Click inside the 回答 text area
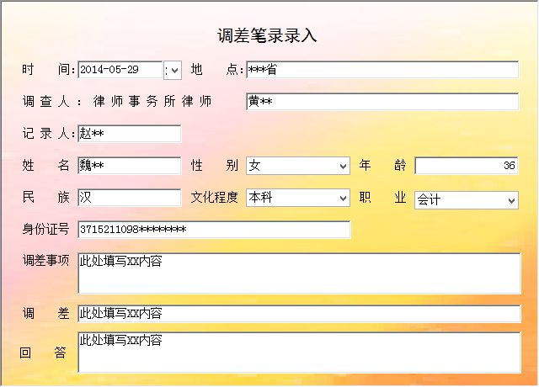Screen dimensions: 539x387 tap(299, 353)
